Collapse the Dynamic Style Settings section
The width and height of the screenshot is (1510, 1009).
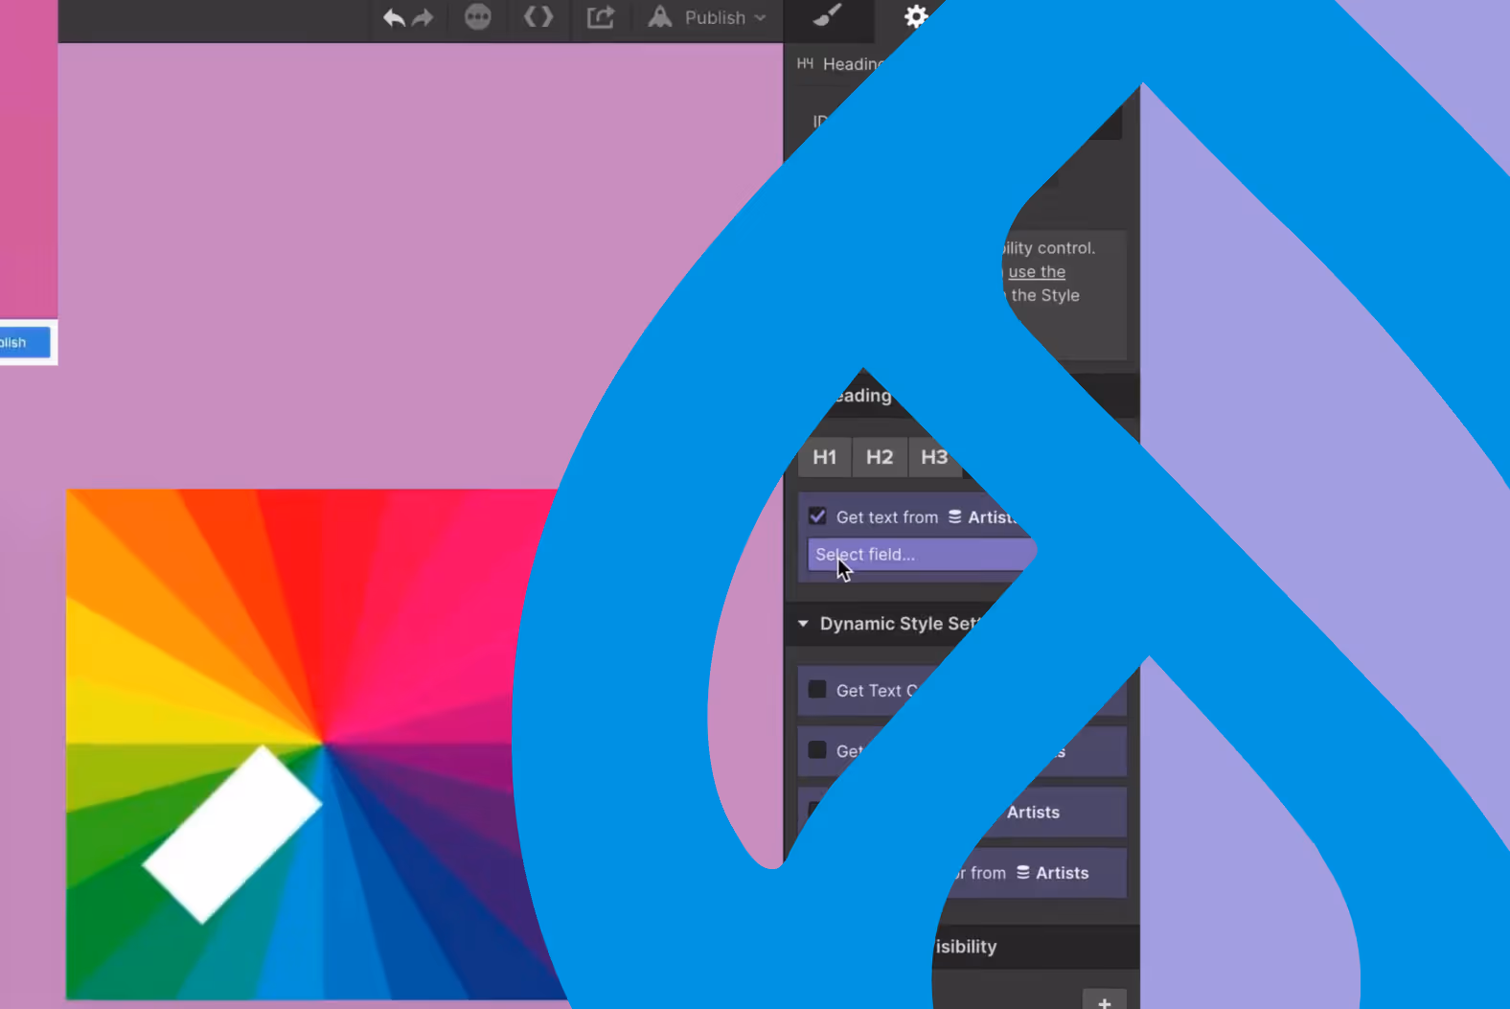point(803,624)
